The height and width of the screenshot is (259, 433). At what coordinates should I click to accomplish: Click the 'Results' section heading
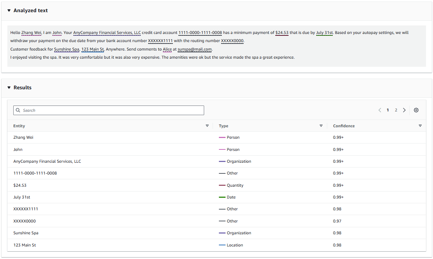point(22,87)
